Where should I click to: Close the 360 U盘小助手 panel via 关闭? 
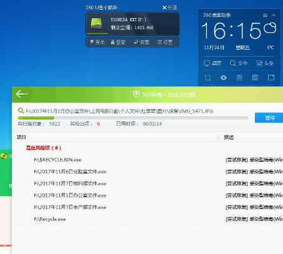coord(170,8)
